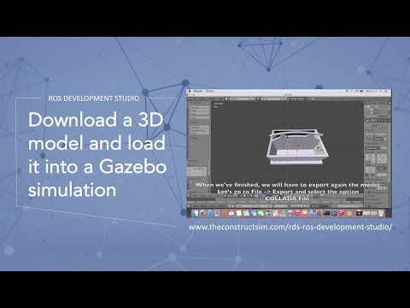Select the 3D model in the viewport

tap(296, 148)
